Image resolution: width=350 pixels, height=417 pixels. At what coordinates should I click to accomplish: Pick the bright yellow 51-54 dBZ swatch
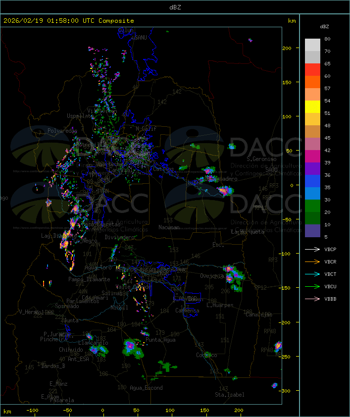[x=312, y=106]
